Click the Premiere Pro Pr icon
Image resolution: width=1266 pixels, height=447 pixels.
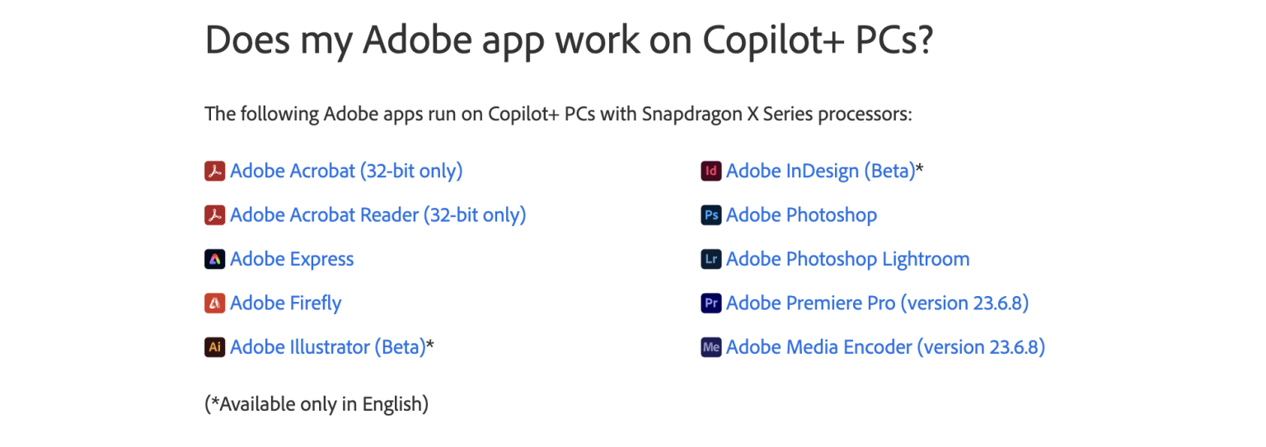711,303
